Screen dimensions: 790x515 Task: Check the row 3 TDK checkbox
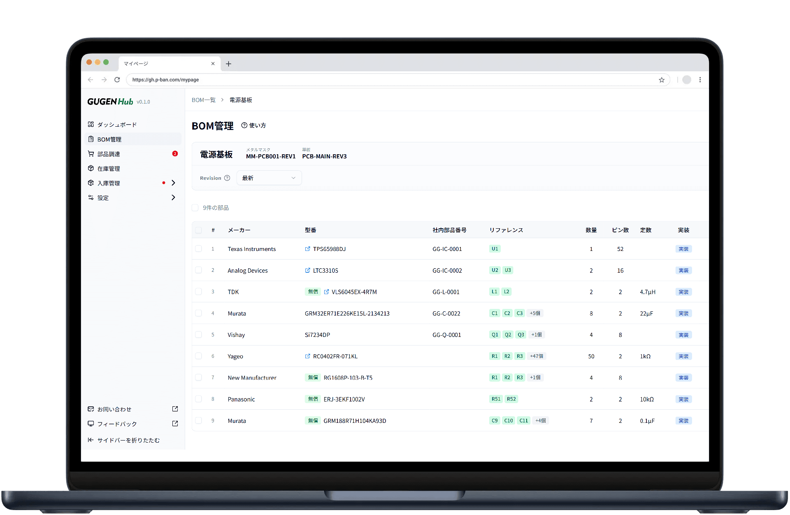pos(199,292)
